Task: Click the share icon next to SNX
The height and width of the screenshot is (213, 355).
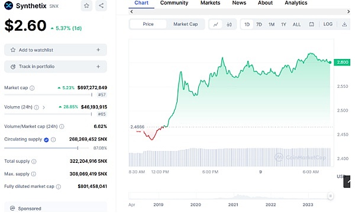Action: [x=101, y=6]
